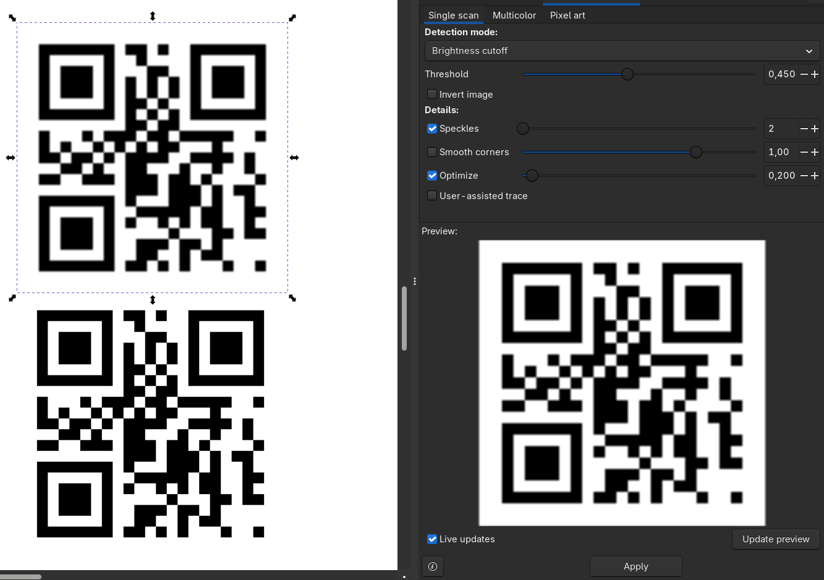Increase Threshold value with plus button

point(815,74)
